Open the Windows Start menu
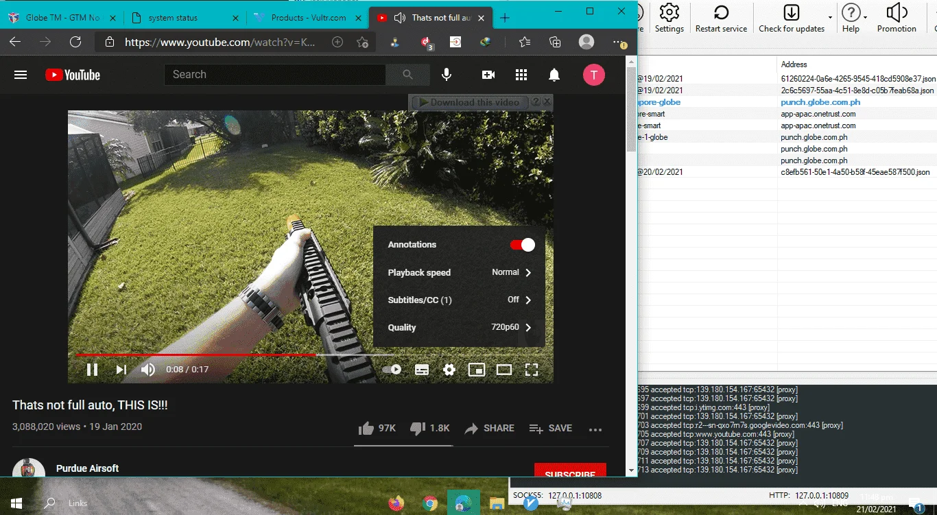Screen dimensions: 937x515 coord(16,503)
